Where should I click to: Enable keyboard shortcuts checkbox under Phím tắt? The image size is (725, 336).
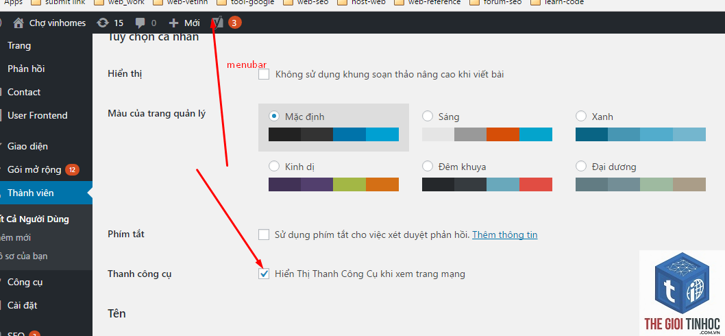pos(264,235)
